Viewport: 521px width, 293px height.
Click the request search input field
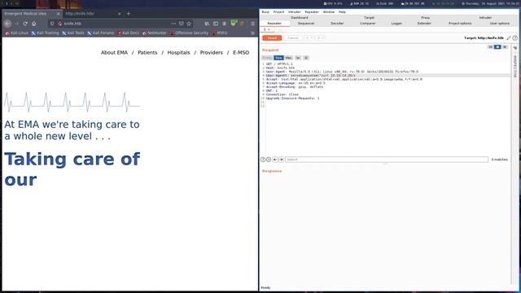coord(387,160)
